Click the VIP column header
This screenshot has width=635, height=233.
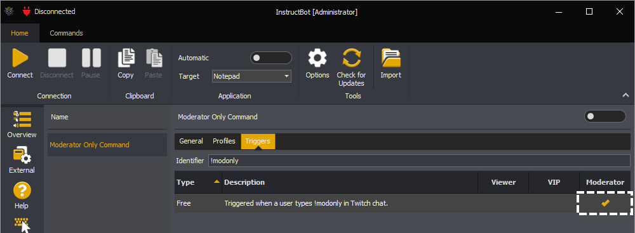pyautogui.click(x=554, y=182)
